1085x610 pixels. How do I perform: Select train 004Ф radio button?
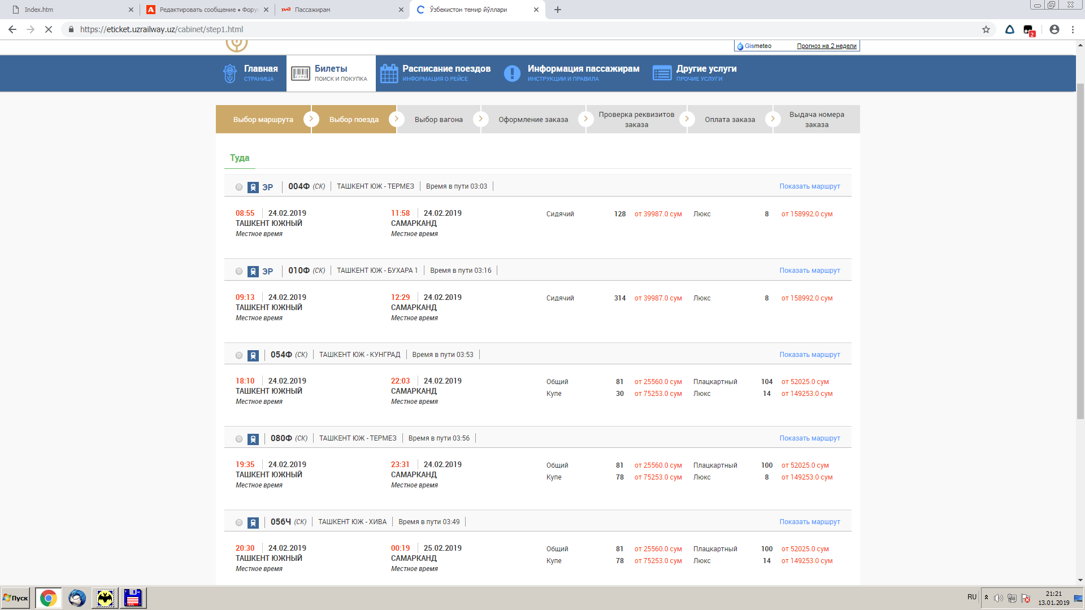(239, 187)
